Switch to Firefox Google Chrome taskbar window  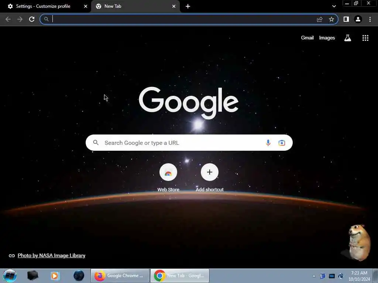(120, 276)
